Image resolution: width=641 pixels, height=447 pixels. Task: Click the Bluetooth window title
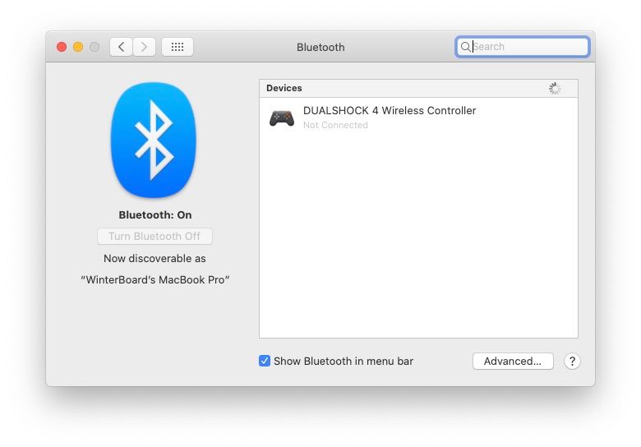320,48
